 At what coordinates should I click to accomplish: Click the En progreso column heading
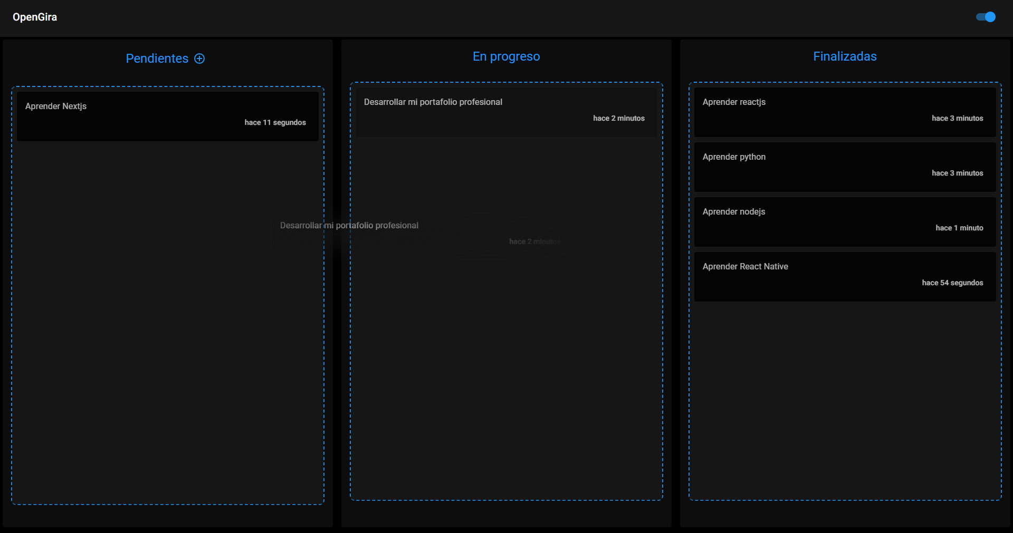(x=506, y=56)
